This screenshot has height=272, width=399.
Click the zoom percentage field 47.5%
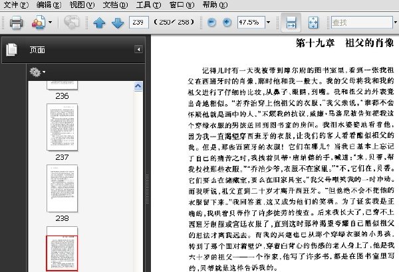(x=251, y=23)
